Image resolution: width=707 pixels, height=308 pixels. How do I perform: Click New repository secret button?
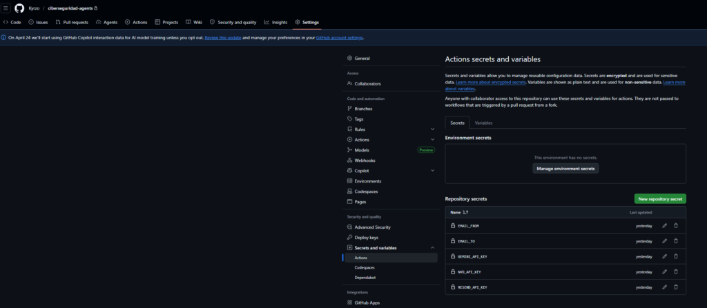click(660, 198)
